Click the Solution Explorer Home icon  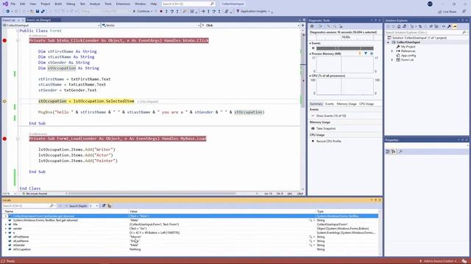(399, 26)
